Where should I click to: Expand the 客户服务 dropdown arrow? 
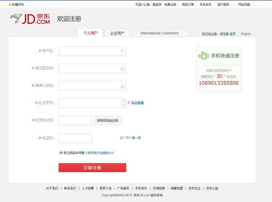tap(232, 5)
